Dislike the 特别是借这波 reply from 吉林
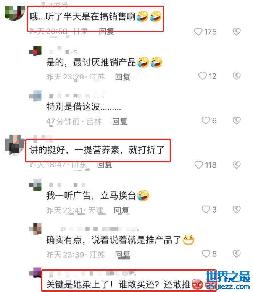This screenshot has height=292, width=253. [x=237, y=120]
